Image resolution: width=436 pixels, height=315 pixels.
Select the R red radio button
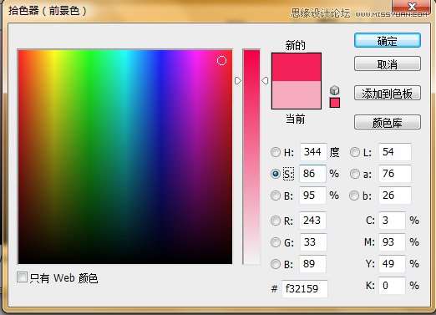click(276, 221)
